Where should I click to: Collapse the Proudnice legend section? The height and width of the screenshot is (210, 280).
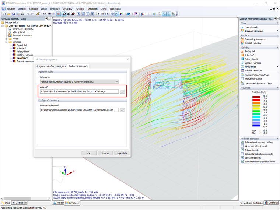pos(277,88)
